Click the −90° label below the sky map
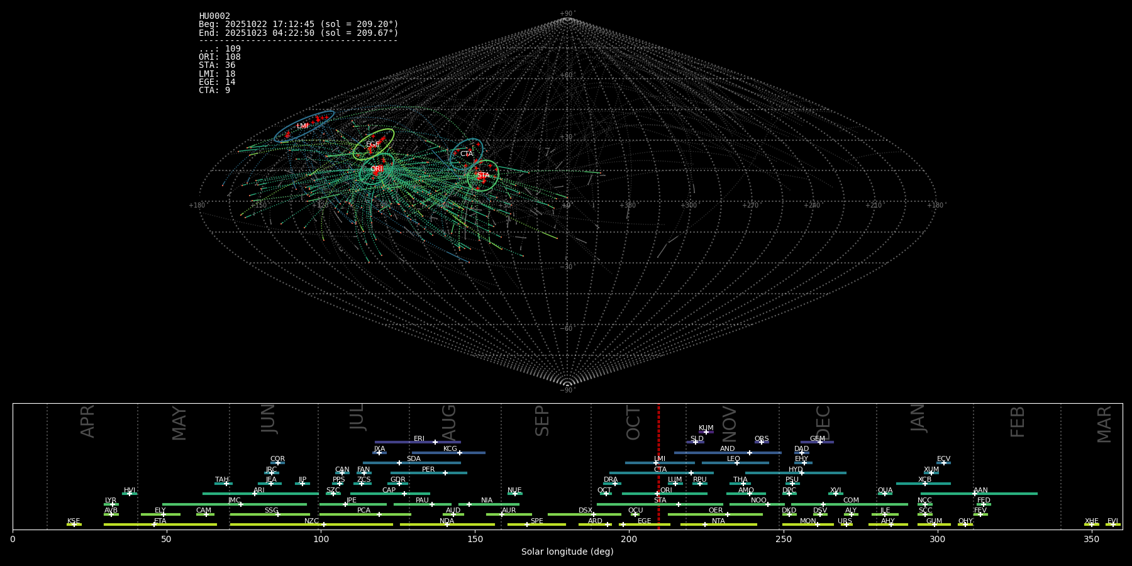Screen dimensions: 1132x566 tap(567, 391)
